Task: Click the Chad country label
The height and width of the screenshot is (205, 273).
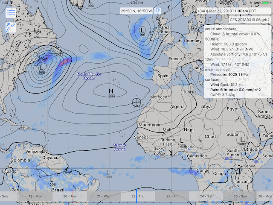Action: (x=210, y=137)
